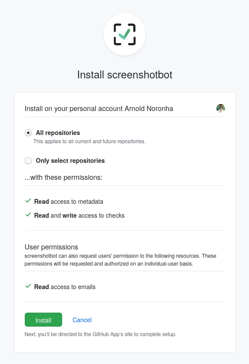Image resolution: width=249 pixels, height=364 pixels.
Task: Click the green checkmark beside metadata access
Action: pos(28,201)
